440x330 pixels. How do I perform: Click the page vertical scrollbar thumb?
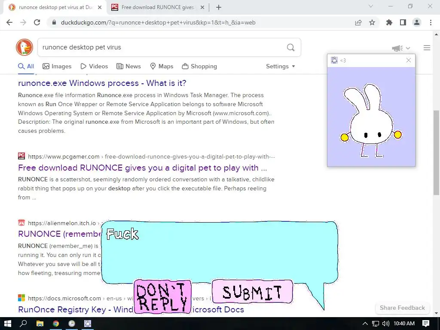[x=437, y=153]
